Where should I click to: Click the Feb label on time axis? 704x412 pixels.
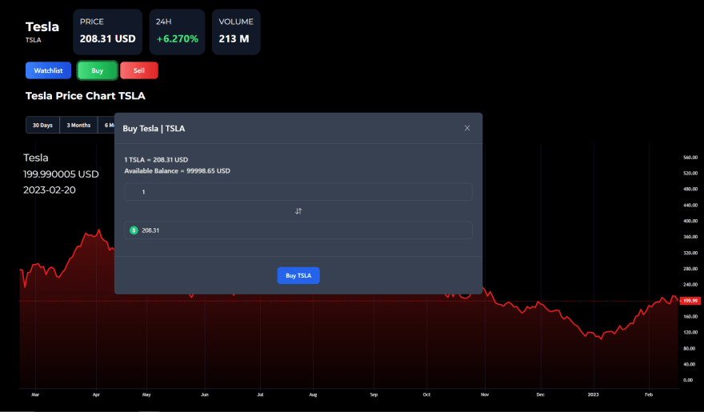pyautogui.click(x=648, y=394)
